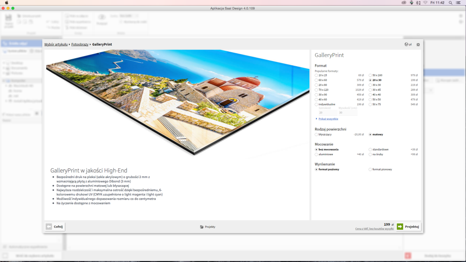The width and height of the screenshot is (466, 262).
Task: Select the 30 x 45 format
Action: point(370,90)
